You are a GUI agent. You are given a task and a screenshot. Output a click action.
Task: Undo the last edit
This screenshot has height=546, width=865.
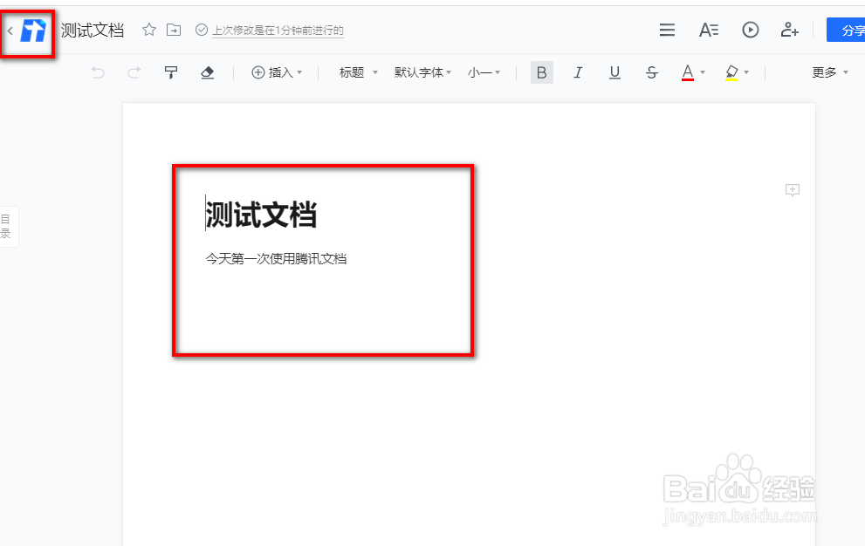click(98, 72)
